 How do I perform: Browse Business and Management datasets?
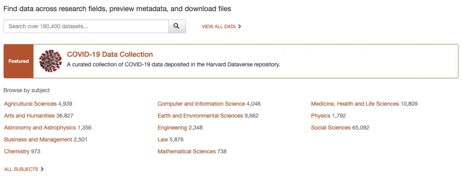pyautogui.click(x=38, y=139)
